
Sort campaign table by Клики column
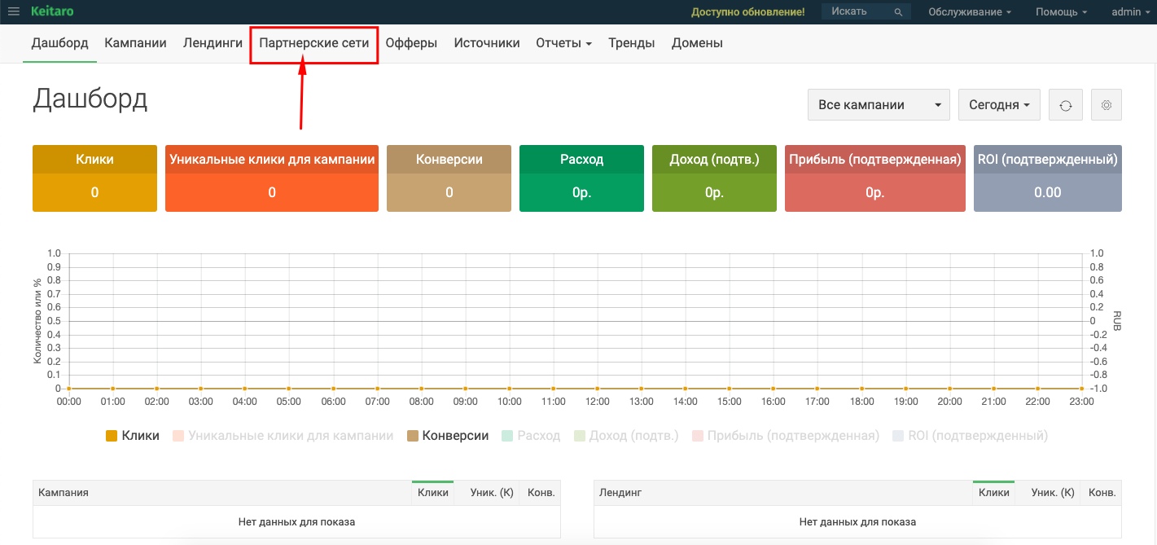tap(433, 493)
